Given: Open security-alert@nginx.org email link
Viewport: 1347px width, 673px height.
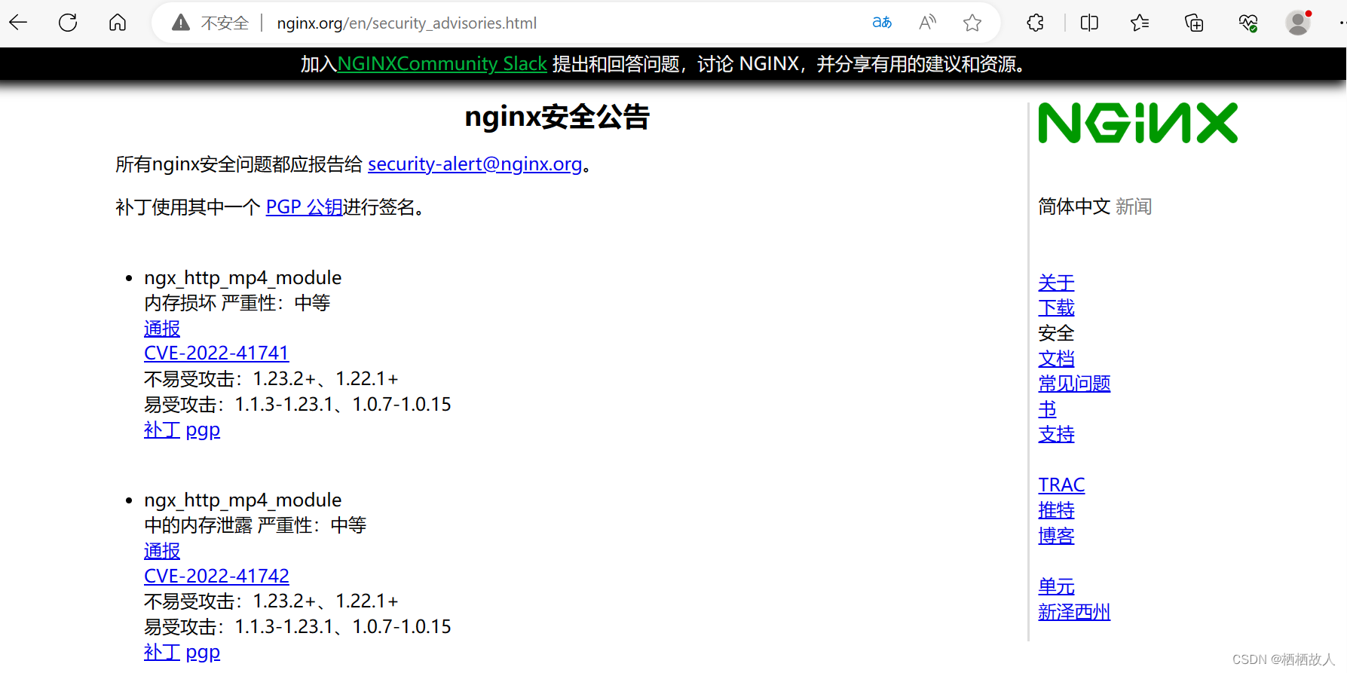Looking at the screenshot, I should click(475, 164).
